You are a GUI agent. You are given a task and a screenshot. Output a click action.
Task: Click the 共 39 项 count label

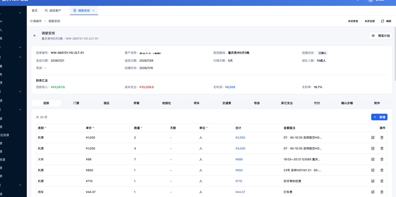point(42,117)
